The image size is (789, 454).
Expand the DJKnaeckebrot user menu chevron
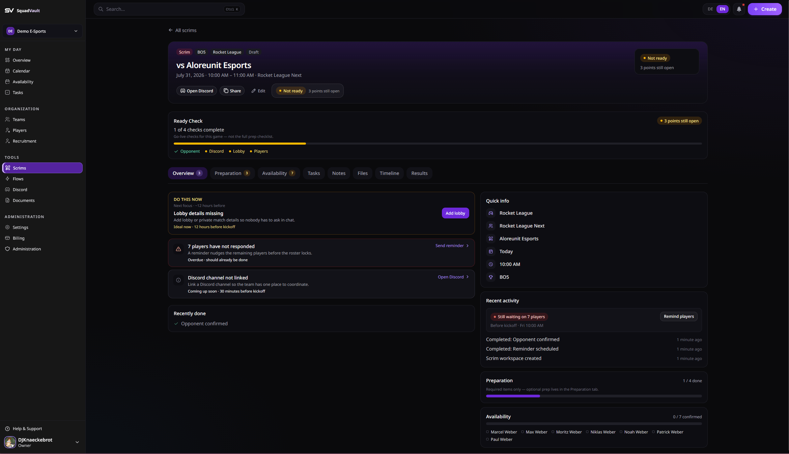[x=77, y=442]
